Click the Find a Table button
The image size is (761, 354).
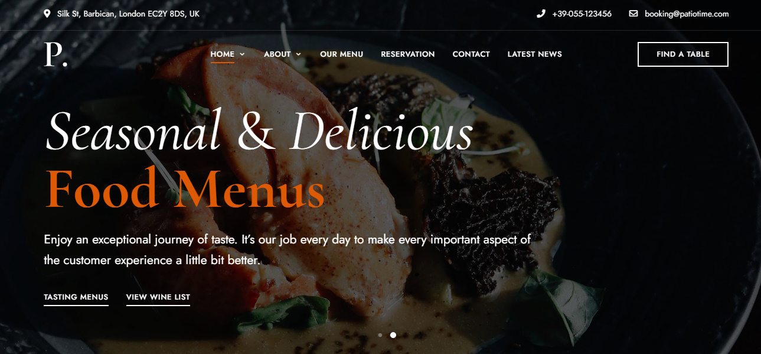(x=683, y=54)
